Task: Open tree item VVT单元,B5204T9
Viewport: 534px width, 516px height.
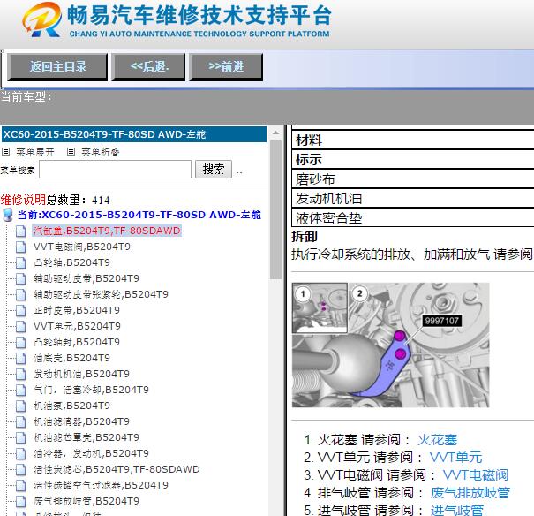Action: point(77,327)
